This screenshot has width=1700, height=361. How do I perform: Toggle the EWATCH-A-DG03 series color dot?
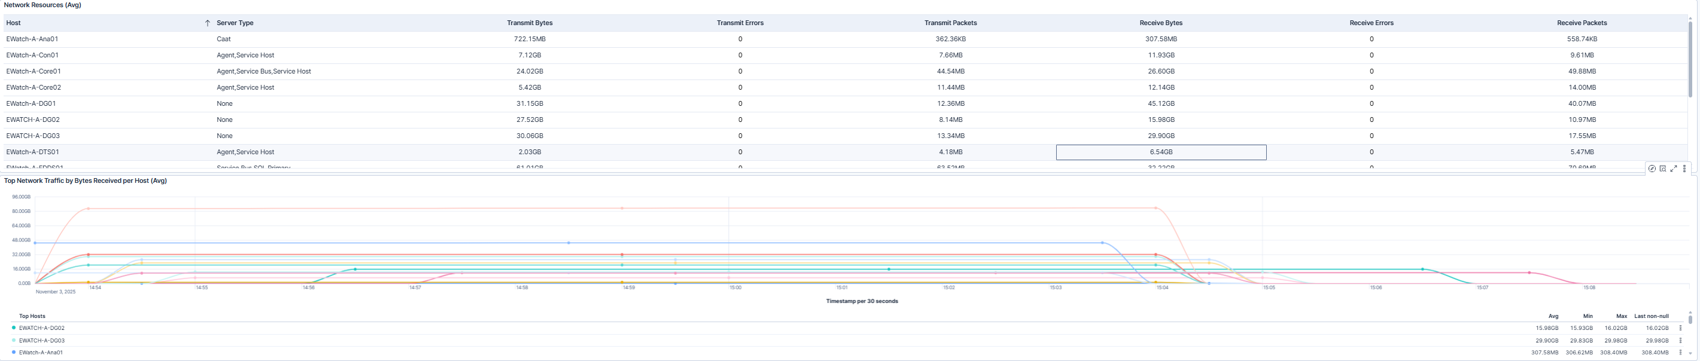click(x=14, y=341)
